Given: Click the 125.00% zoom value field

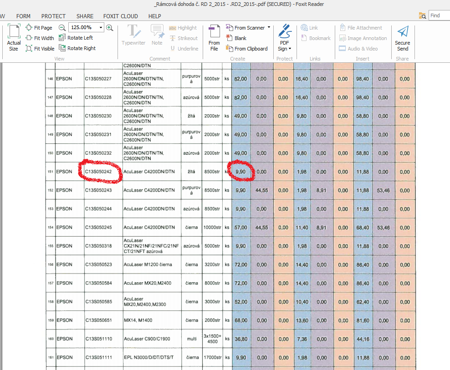Looking at the screenshot, I should [x=83, y=28].
